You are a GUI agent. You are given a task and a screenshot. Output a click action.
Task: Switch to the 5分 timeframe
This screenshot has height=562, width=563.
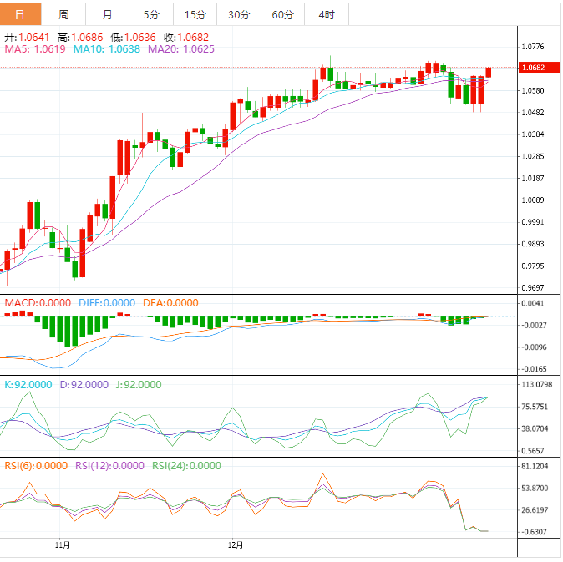[151, 14]
